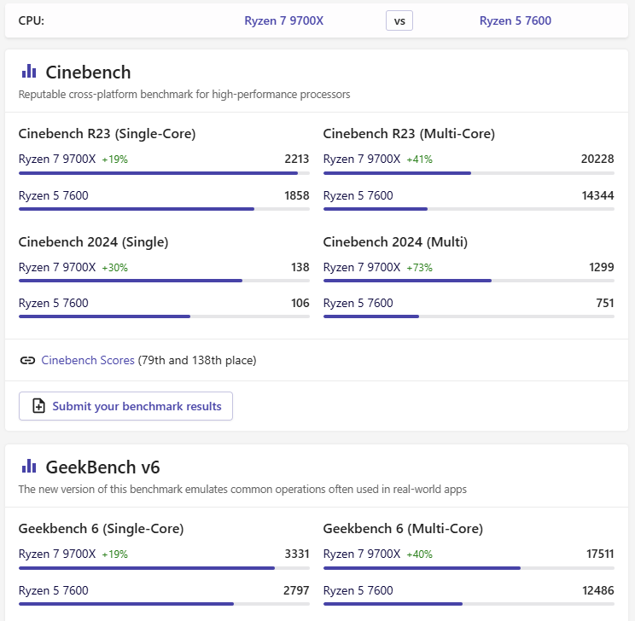Open the Ryzen 5 7600 header link
Screen dimensions: 635x621
click(516, 20)
